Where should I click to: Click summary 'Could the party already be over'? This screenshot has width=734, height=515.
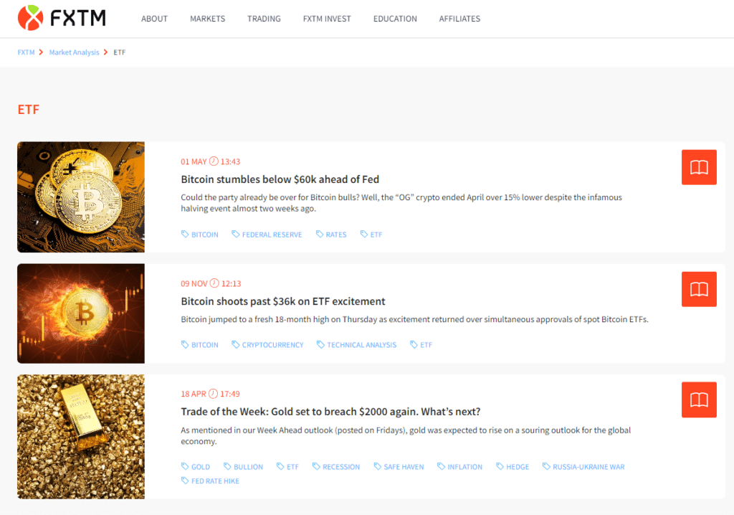pos(401,203)
